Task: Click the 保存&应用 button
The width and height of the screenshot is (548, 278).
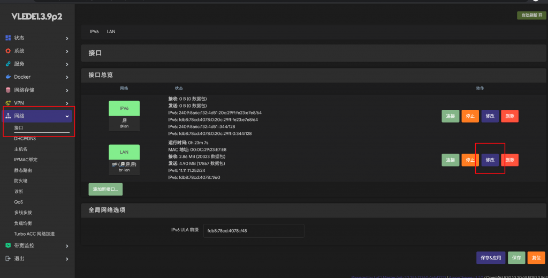Action: 491,258
